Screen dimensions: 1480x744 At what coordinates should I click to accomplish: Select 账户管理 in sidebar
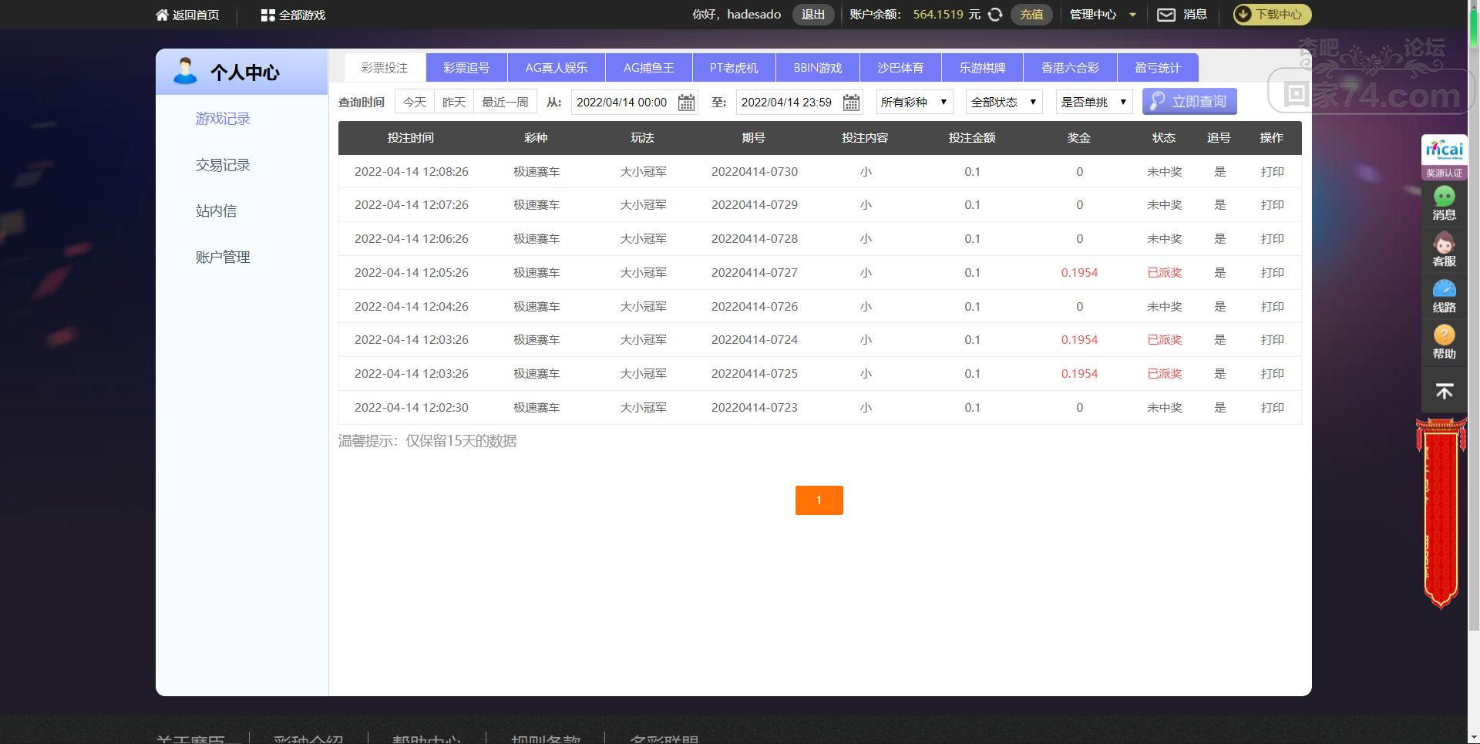pos(223,258)
